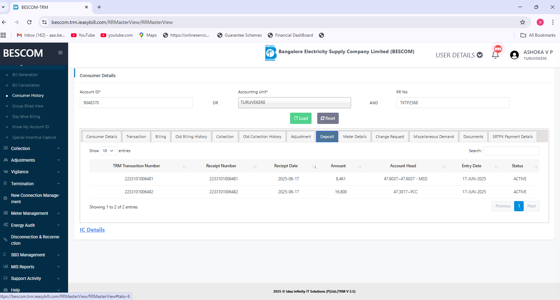560x300 pixels.
Task: Switch to the Meter Details tab
Action: [x=355, y=137]
